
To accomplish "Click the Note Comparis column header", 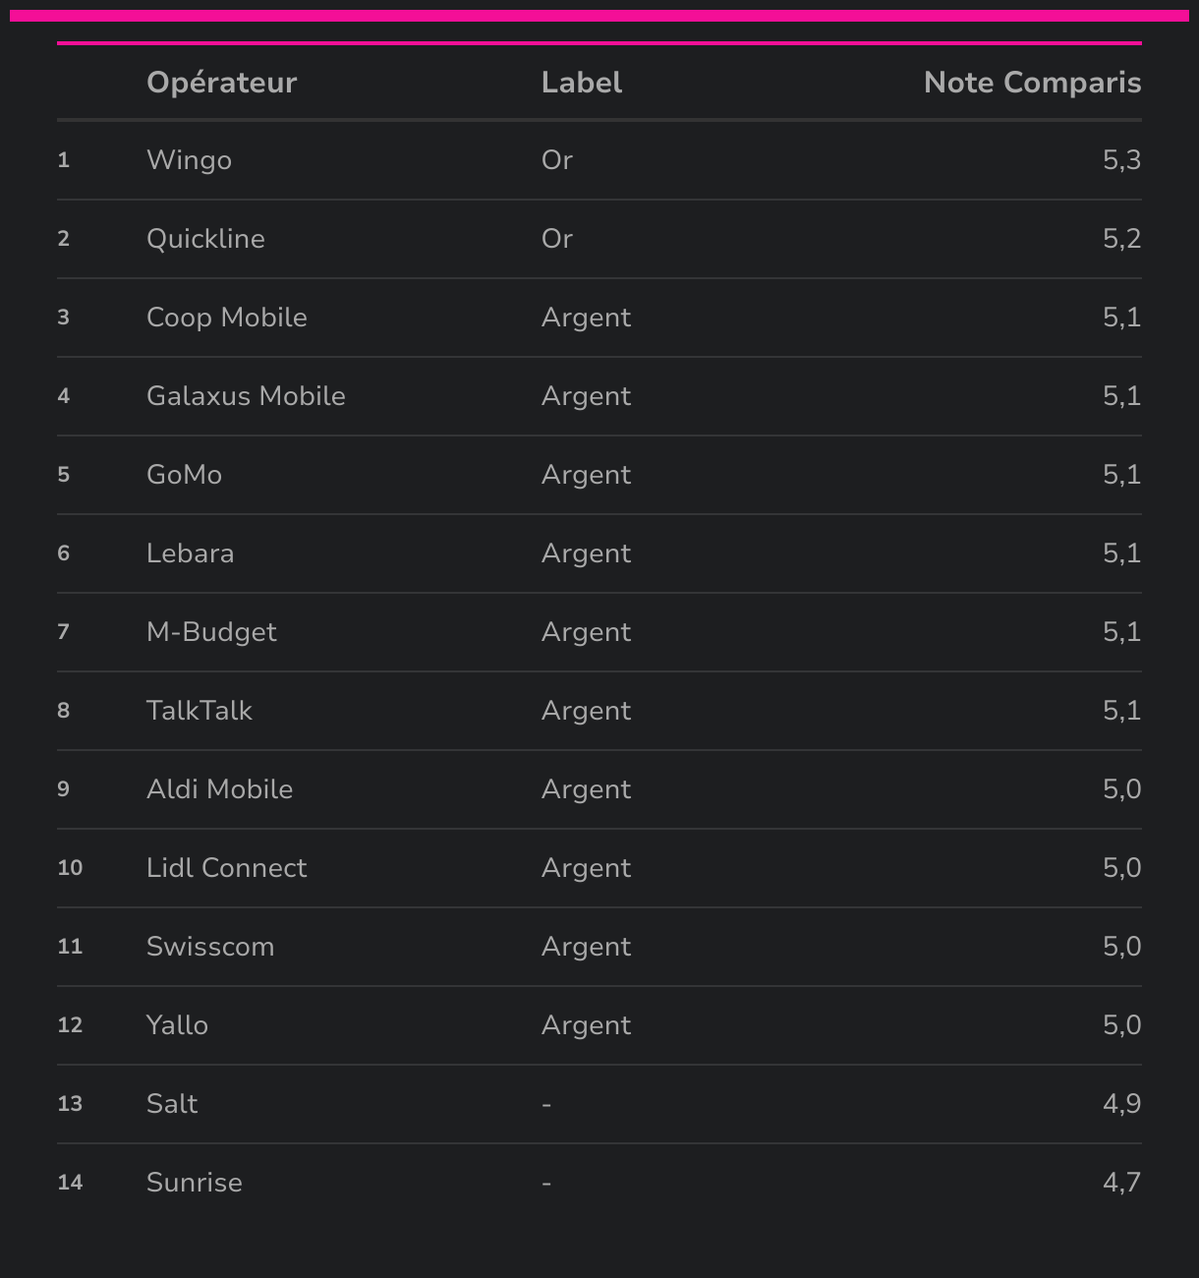I will tap(1032, 83).
